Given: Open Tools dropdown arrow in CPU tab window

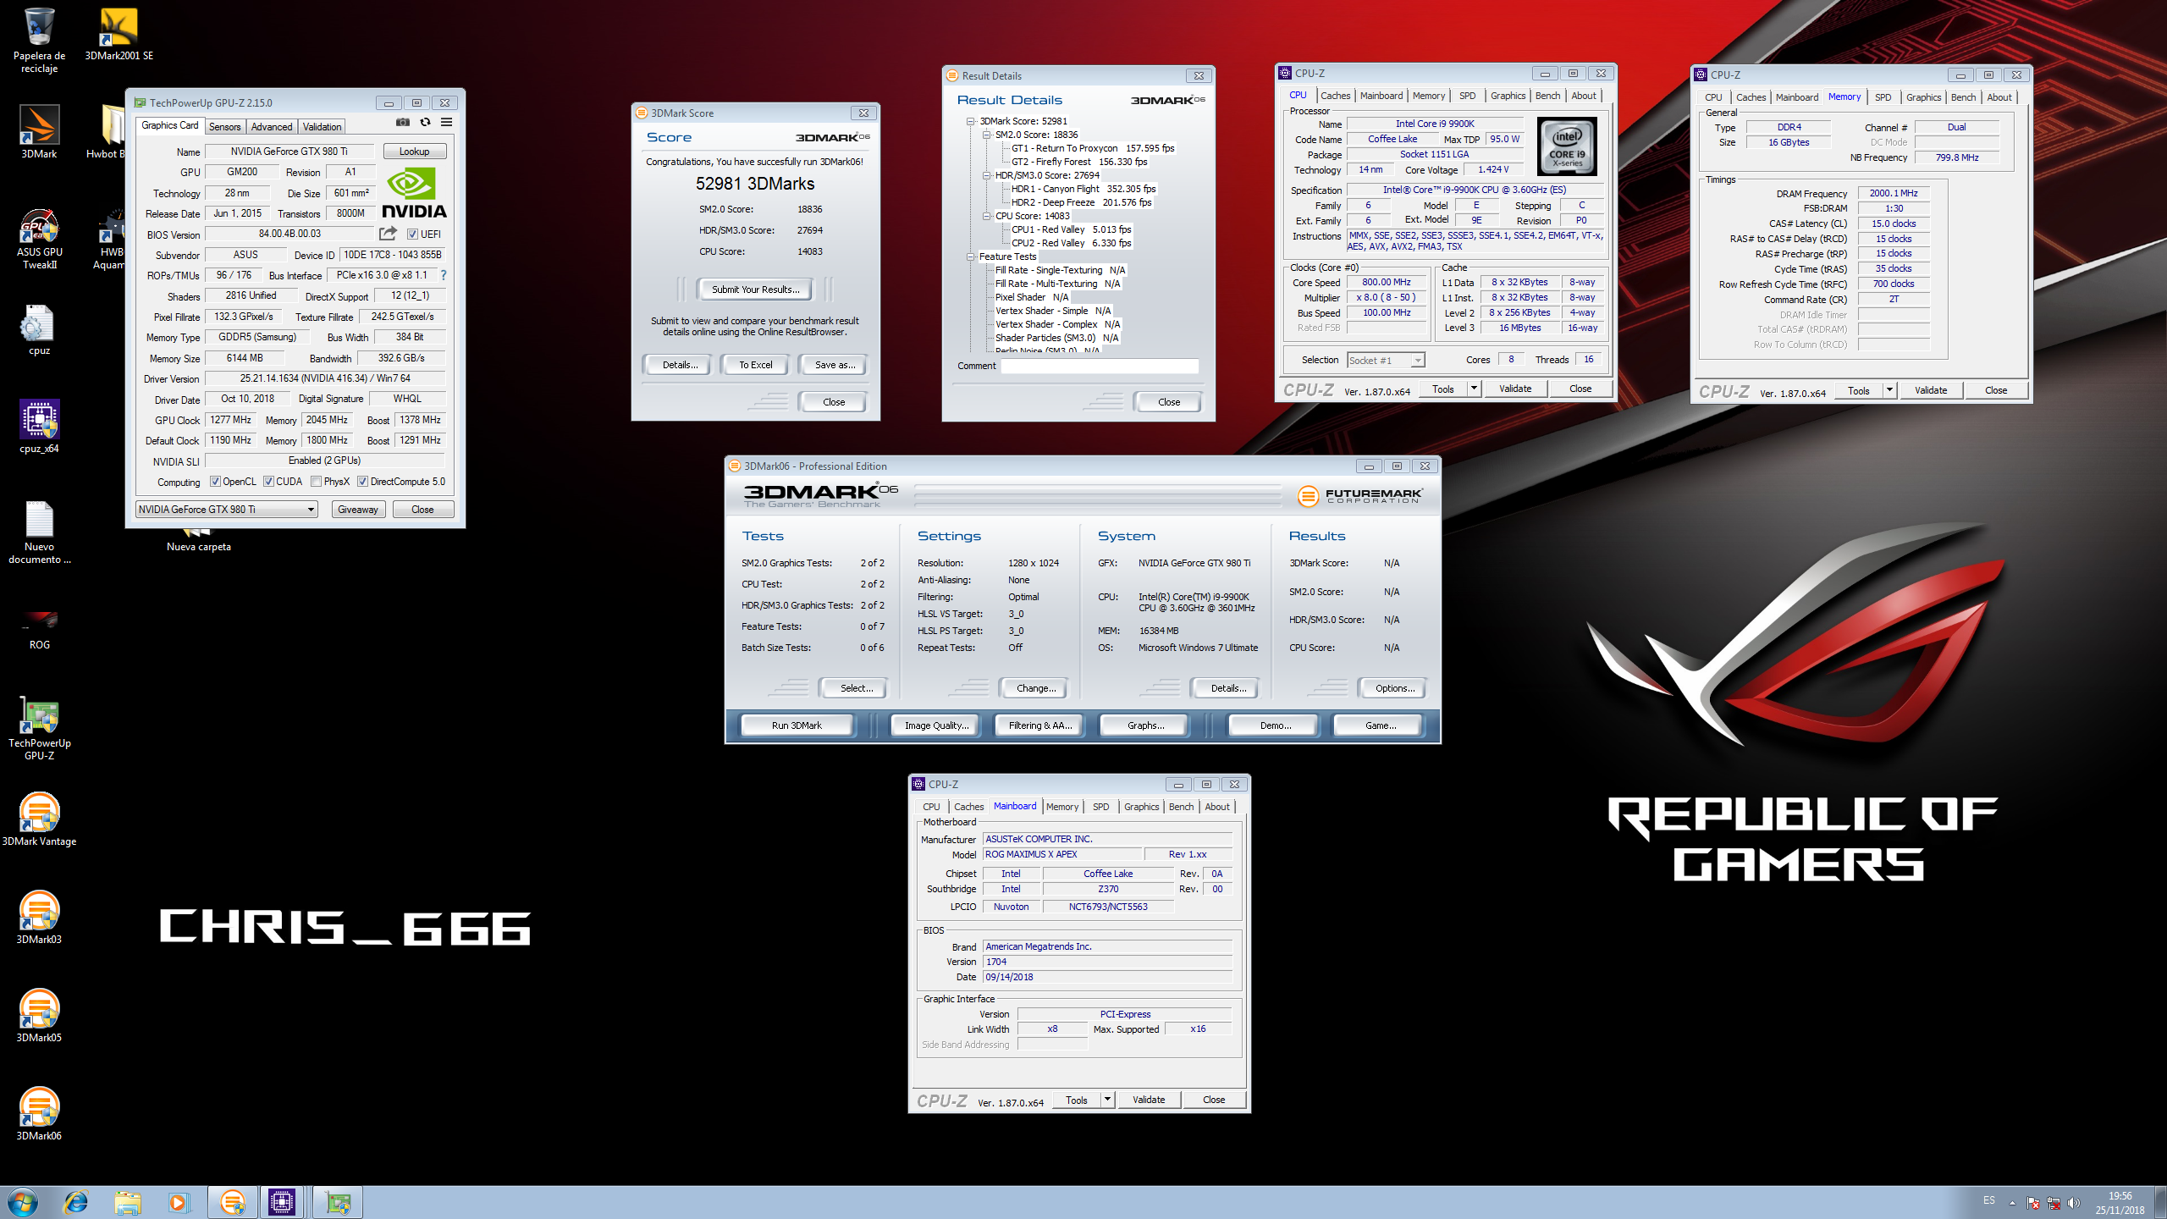Looking at the screenshot, I should [1474, 389].
